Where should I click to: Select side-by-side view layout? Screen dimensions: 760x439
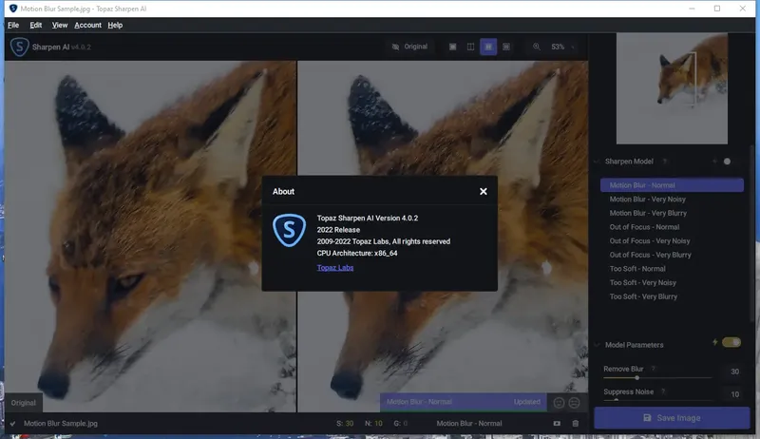(488, 47)
